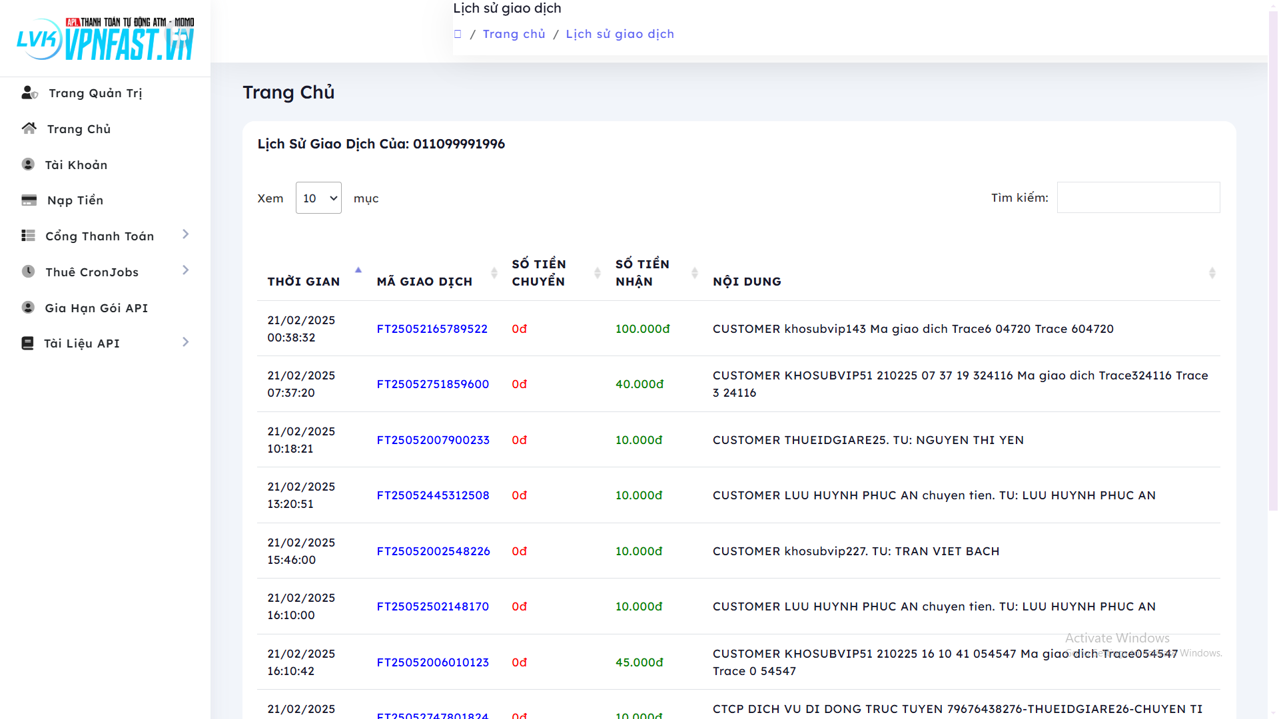Click the Thuê CronJobs clock icon
The image size is (1279, 719).
click(28, 272)
